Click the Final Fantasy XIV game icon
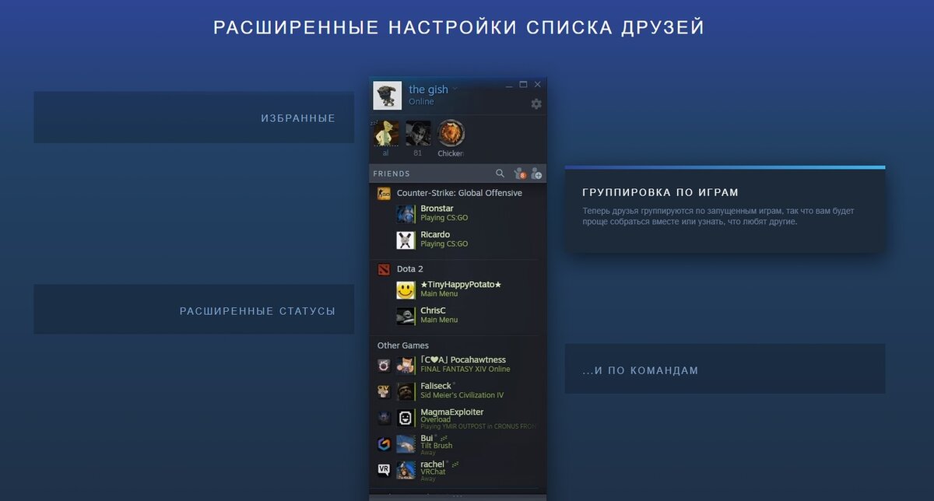This screenshot has height=501, width=934. [x=384, y=365]
